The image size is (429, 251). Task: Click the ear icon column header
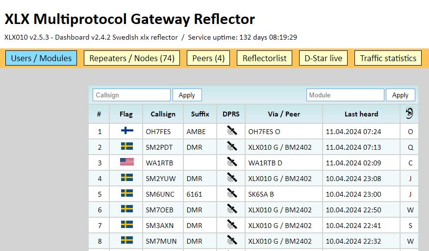[409, 114]
